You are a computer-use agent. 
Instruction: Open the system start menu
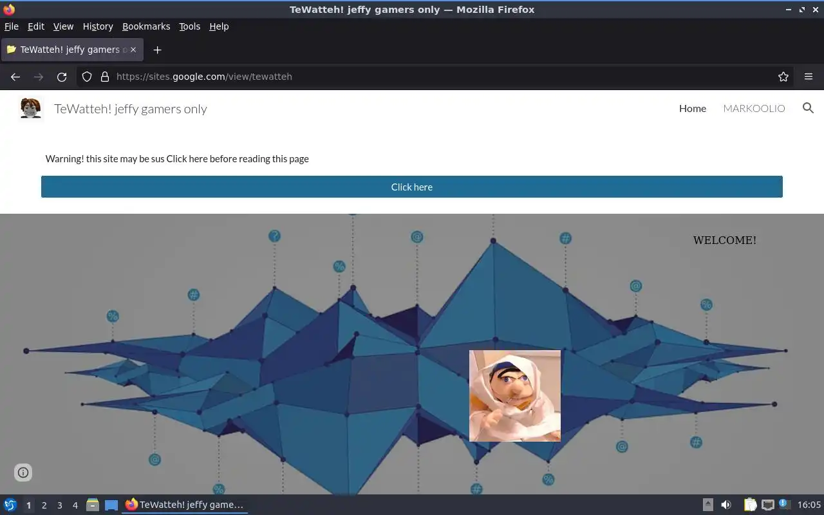(10, 505)
